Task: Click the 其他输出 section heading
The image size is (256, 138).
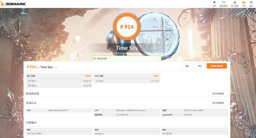Action: click(31, 123)
